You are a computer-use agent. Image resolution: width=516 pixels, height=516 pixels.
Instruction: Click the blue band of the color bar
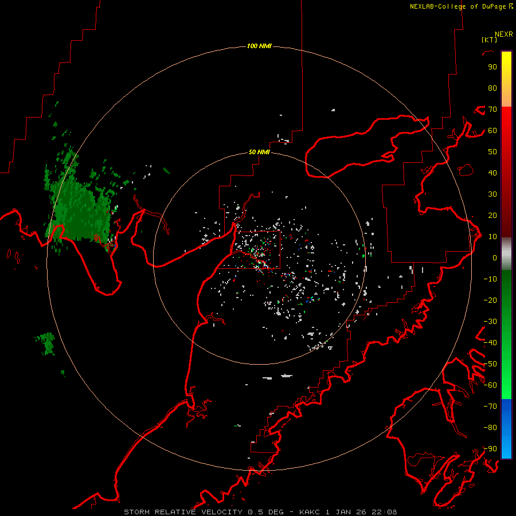tap(506, 428)
